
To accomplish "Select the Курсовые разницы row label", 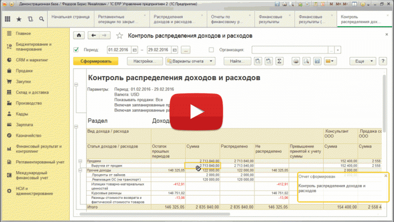I will [106, 193].
